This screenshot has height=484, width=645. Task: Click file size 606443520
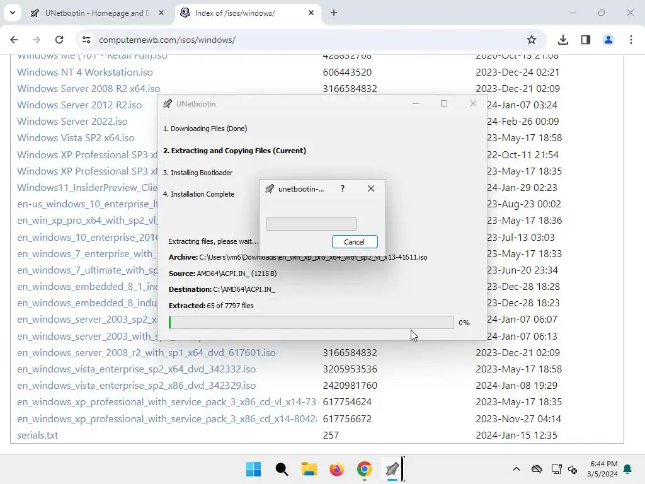click(347, 72)
